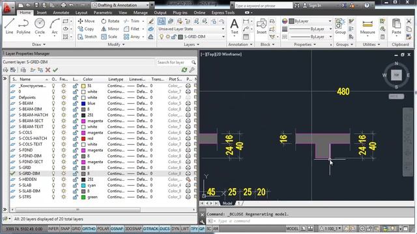Select the Line tool

[9, 26]
